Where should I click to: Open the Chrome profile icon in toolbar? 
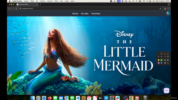coord(165,9)
